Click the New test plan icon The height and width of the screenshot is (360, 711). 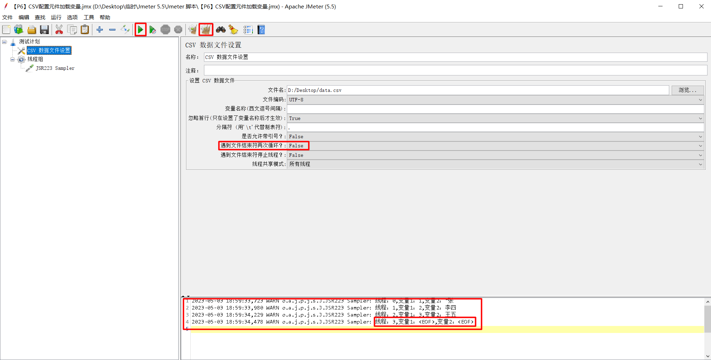pyautogui.click(x=6, y=30)
